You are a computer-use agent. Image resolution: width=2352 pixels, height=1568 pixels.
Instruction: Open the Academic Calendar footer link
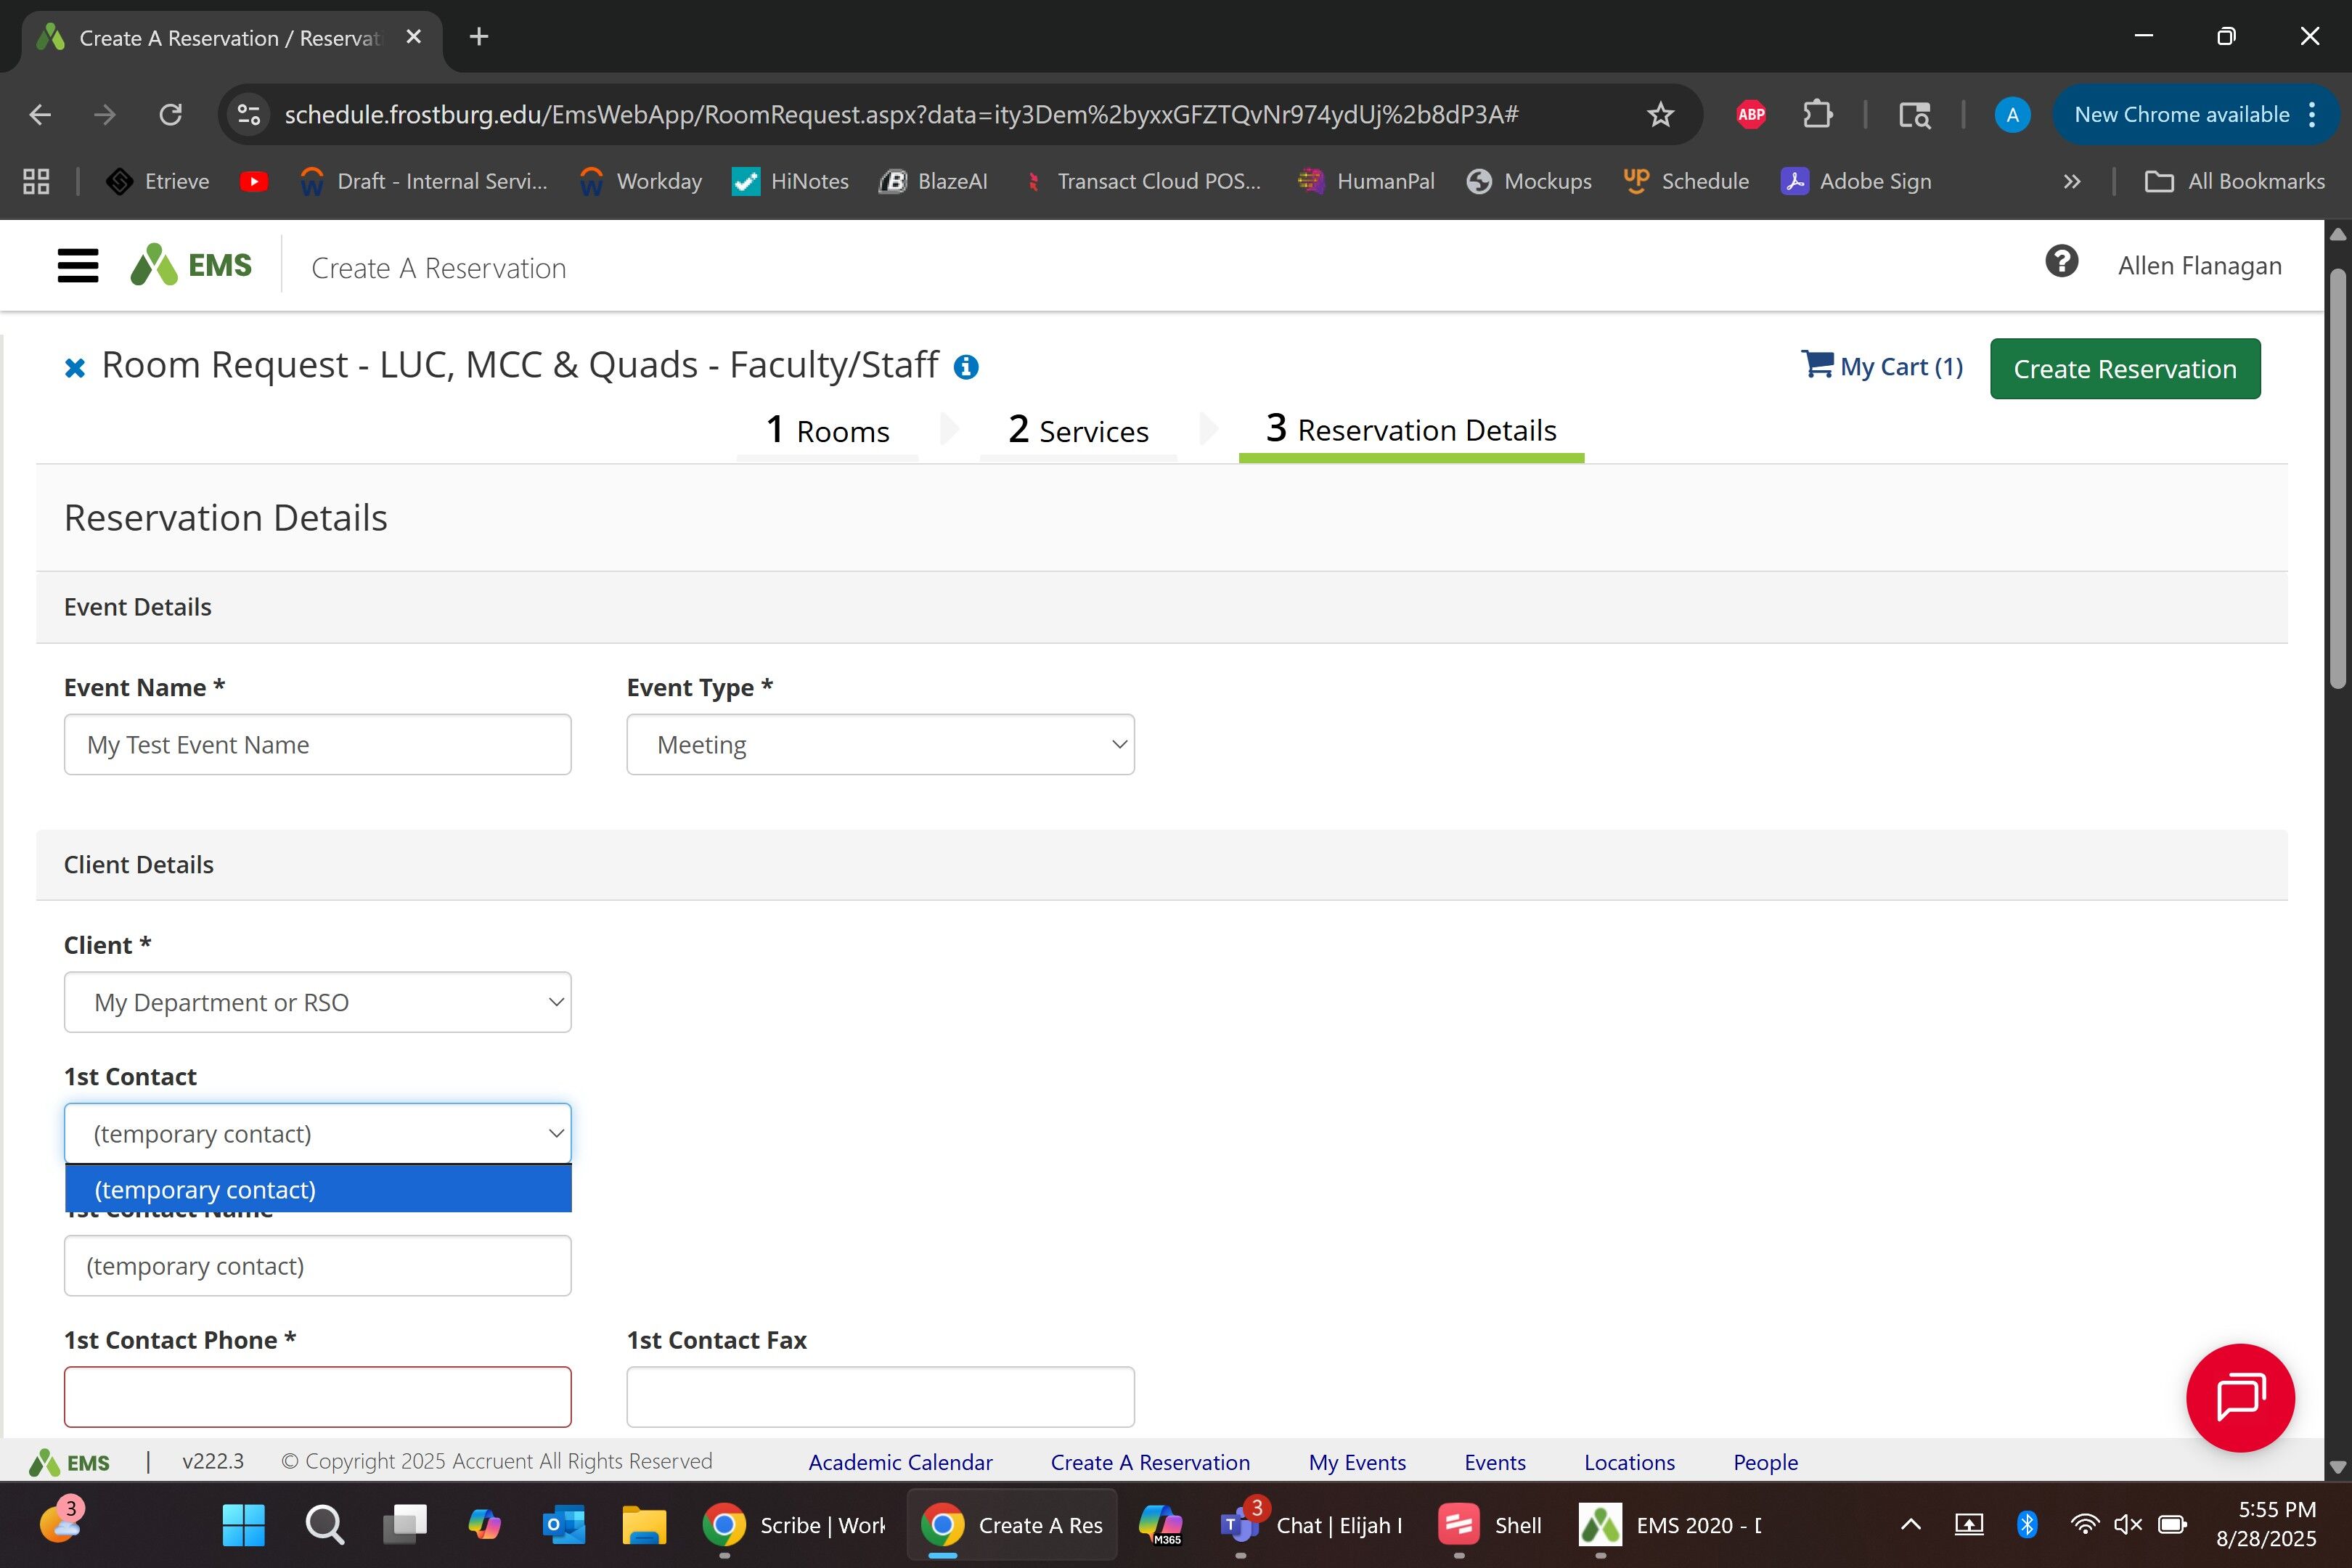(x=900, y=1462)
